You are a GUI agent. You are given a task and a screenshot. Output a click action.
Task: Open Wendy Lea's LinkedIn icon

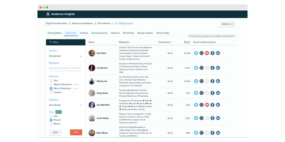click(218, 81)
